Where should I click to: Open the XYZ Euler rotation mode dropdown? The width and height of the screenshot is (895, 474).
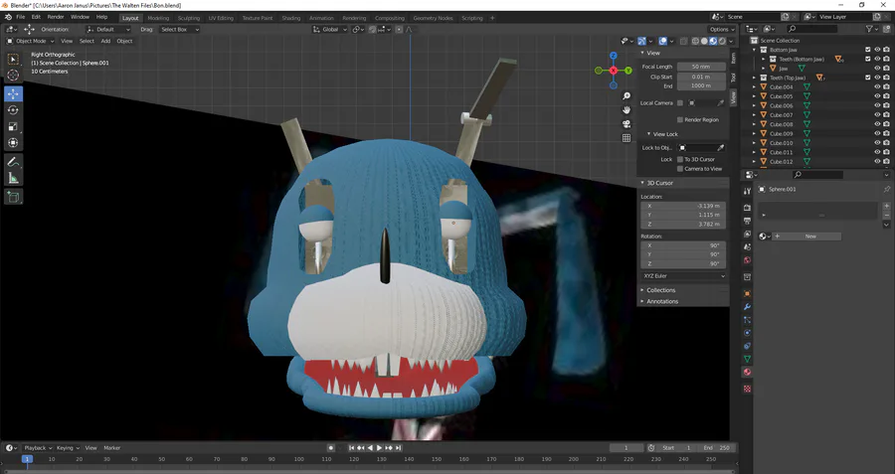pos(684,276)
